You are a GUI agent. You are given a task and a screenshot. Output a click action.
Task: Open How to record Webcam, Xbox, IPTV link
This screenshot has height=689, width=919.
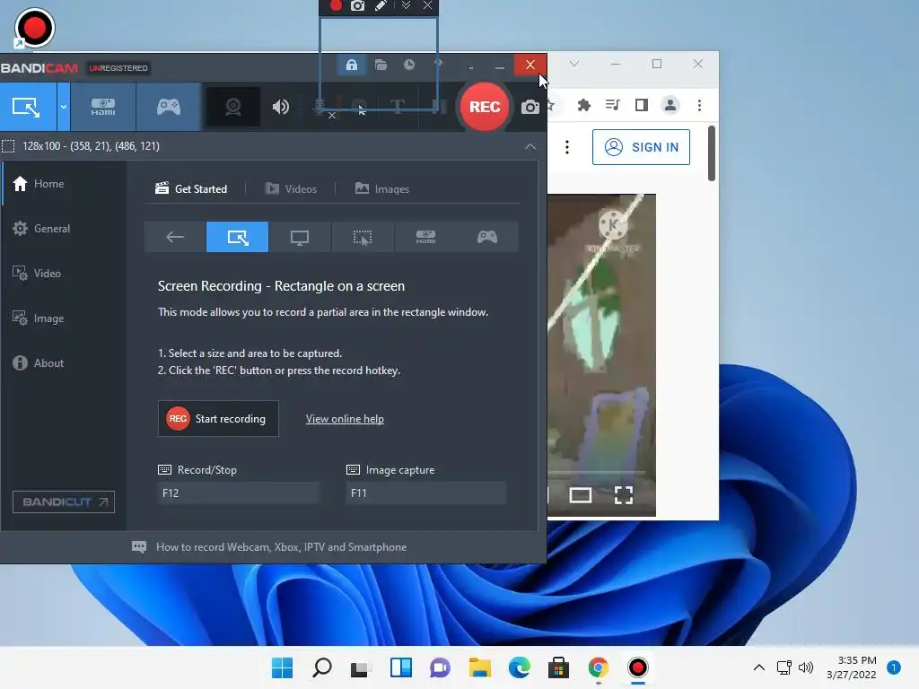281,546
